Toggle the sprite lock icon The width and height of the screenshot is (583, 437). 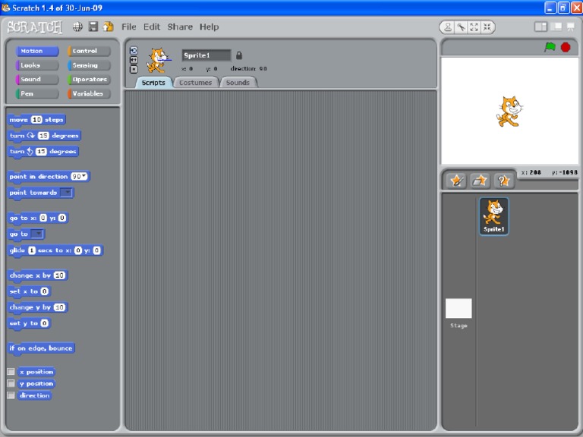pos(239,55)
